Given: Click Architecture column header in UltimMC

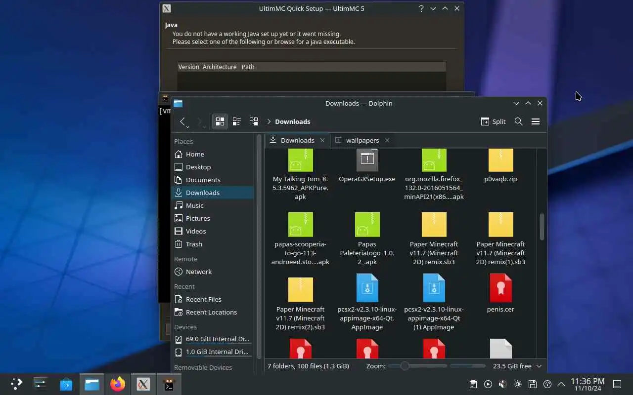Looking at the screenshot, I should pyautogui.click(x=220, y=67).
